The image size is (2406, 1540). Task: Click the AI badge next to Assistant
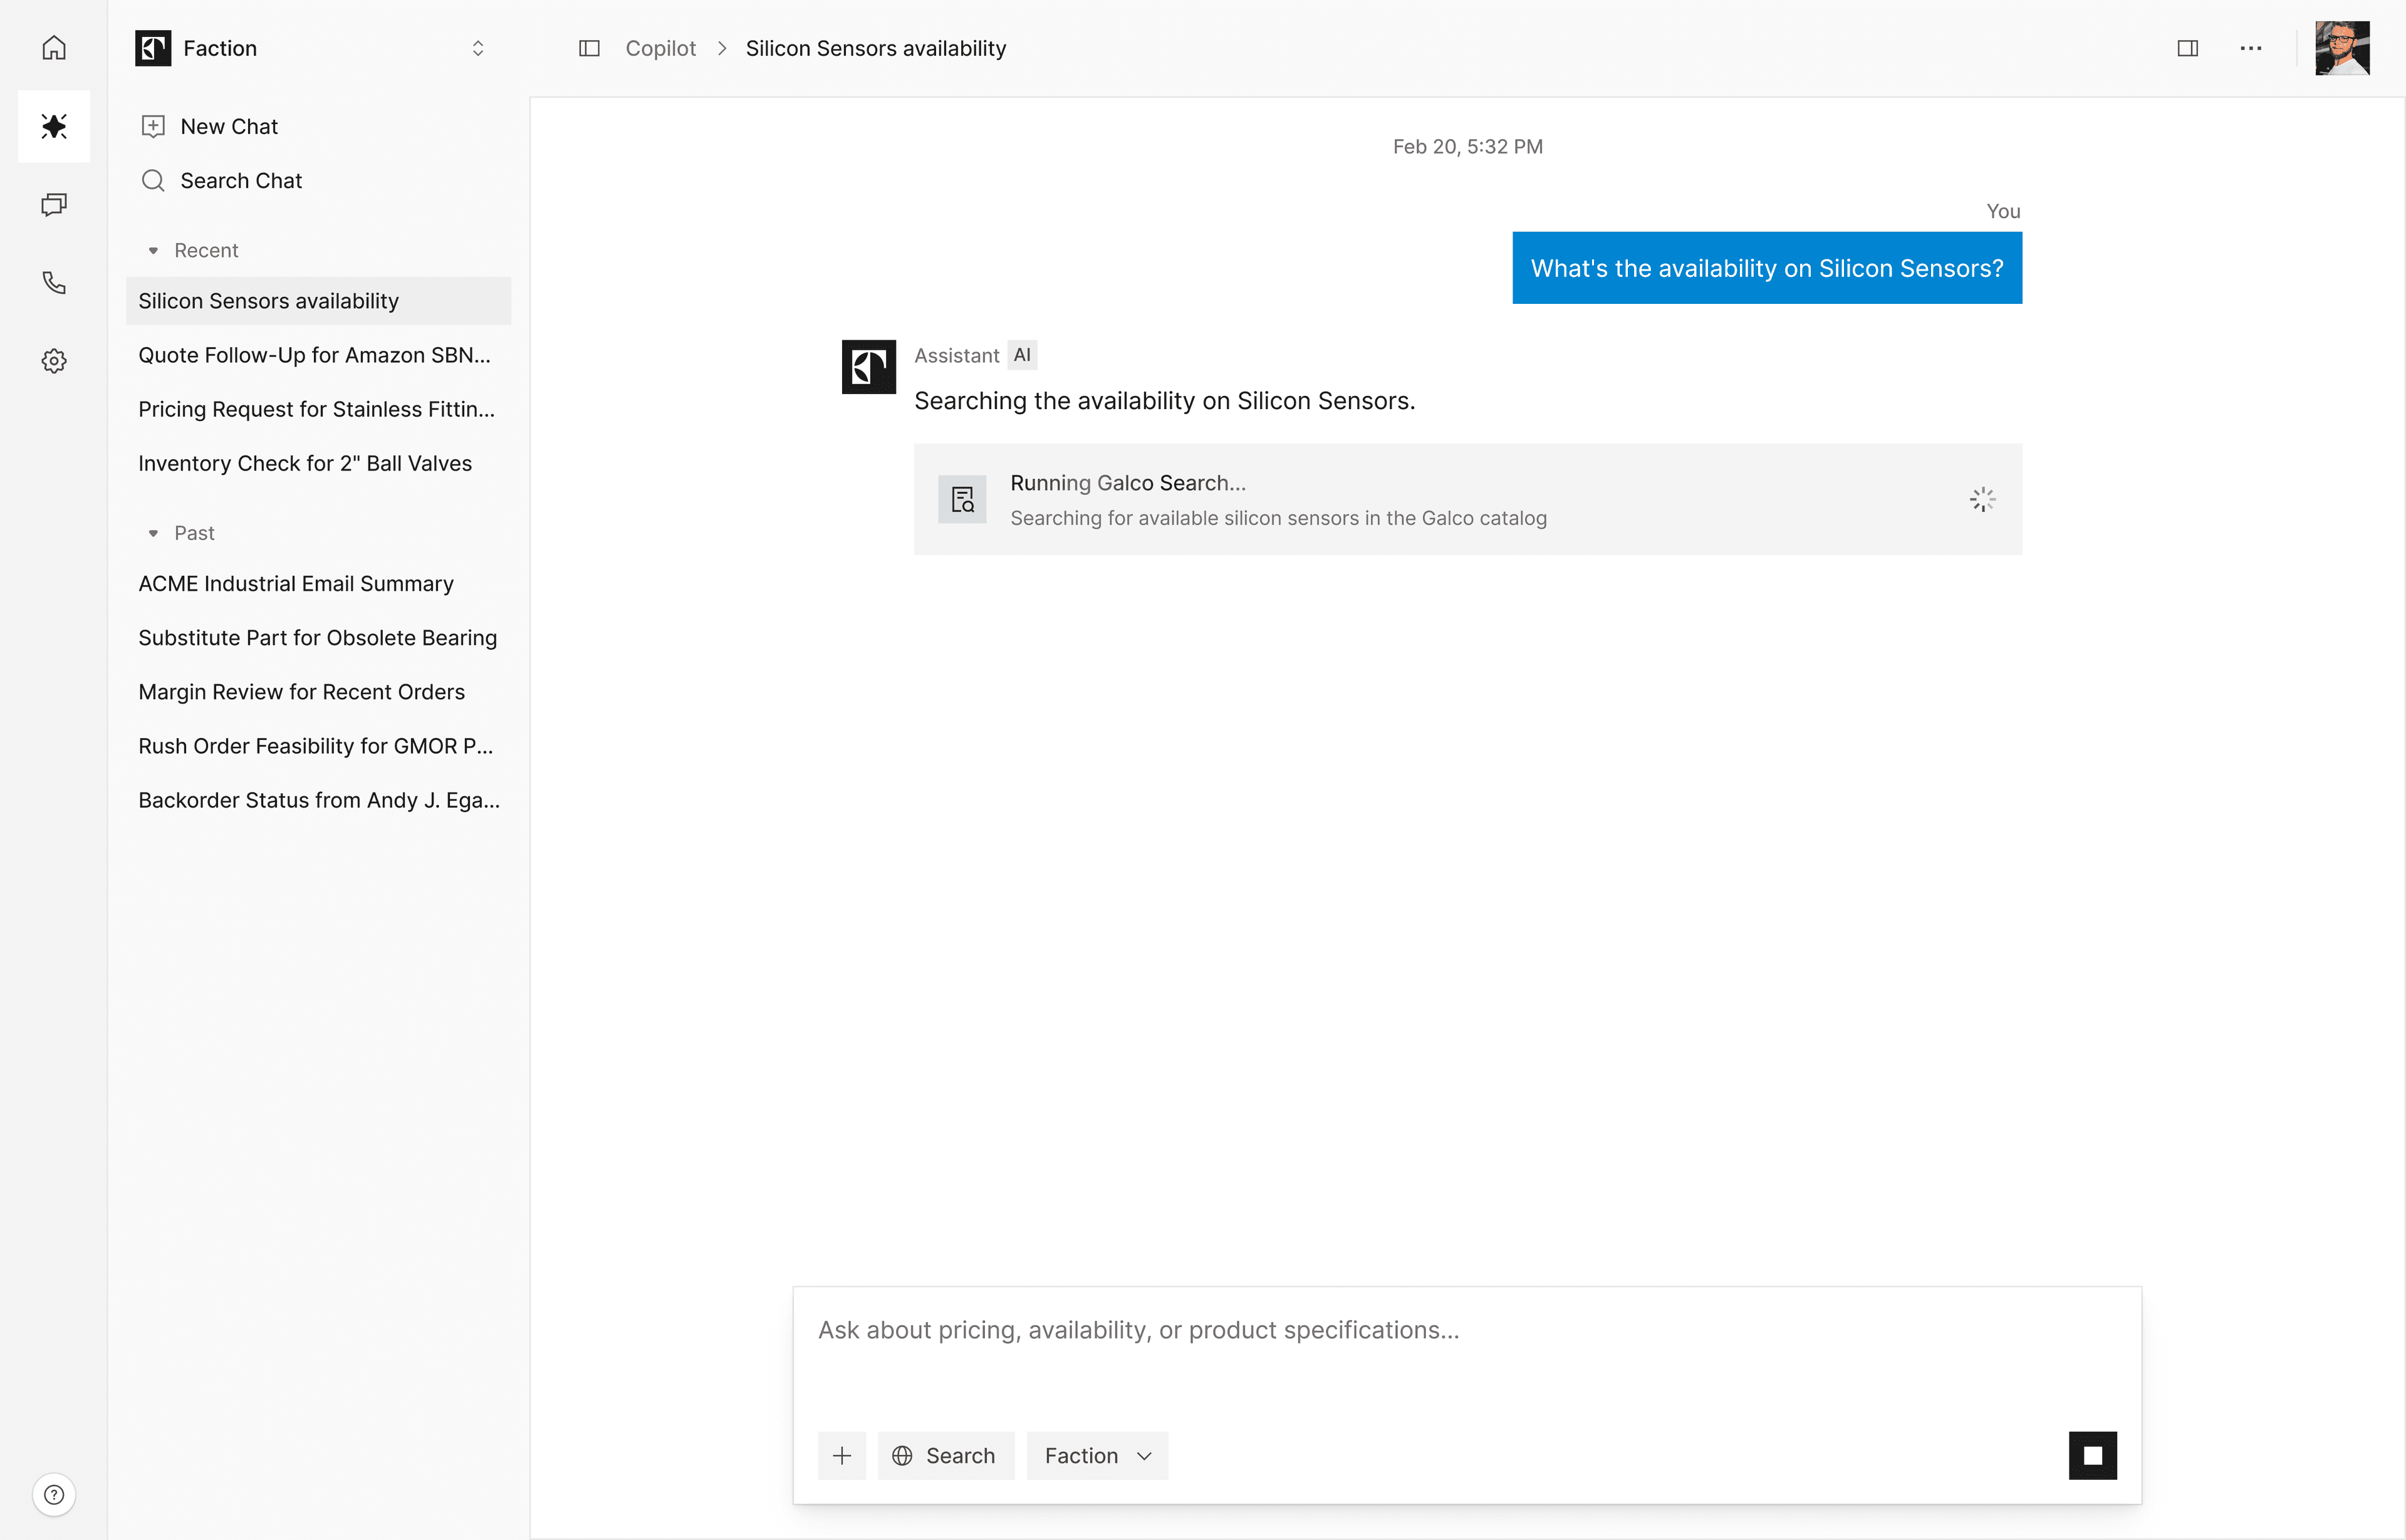click(x=1022, y=355)
